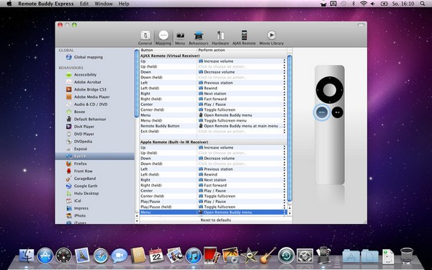Click the Menu button on remote image
This screenshot has height=270, width=432.
pos(322,112)
